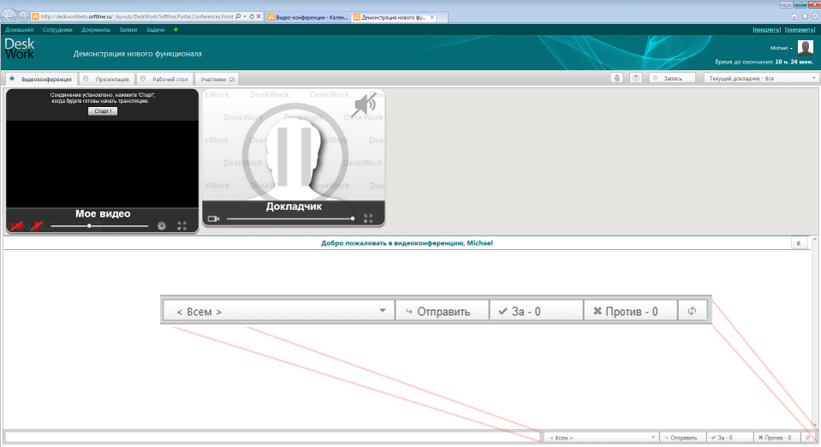This screenshot has height=447, width=821.
Task: Close the Демонстрация нового browser tab
Action: (432, 17)
